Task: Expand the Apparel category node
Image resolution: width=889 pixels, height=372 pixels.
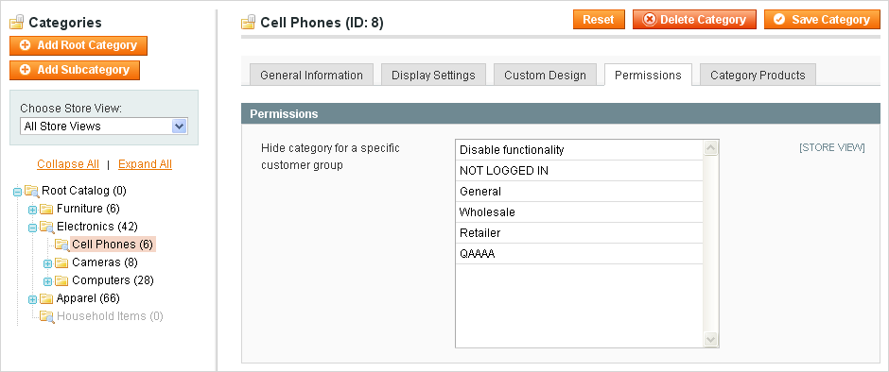Action: (x=32, y=299)
